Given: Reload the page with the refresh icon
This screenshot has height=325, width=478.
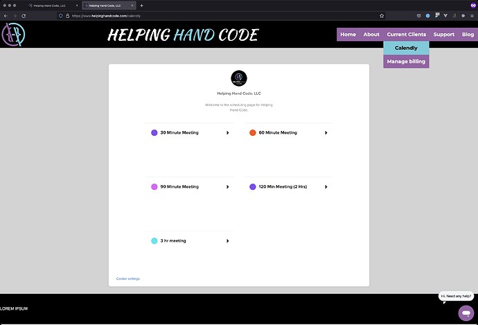Looking at the screenshot, I should (x=24, y=16).
